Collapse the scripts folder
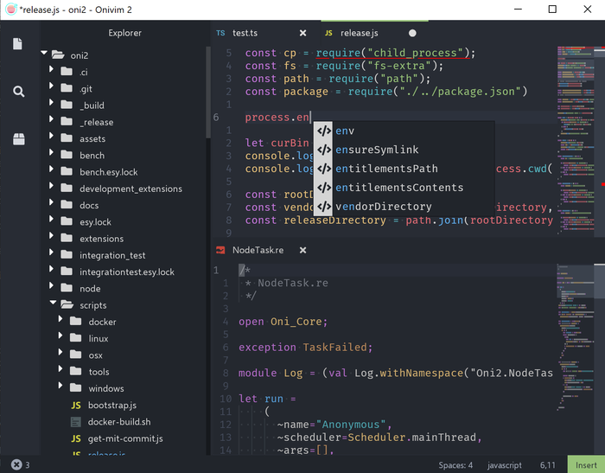 [x=54, y=304]
